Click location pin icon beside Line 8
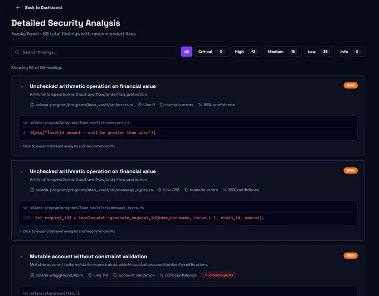 140,105
